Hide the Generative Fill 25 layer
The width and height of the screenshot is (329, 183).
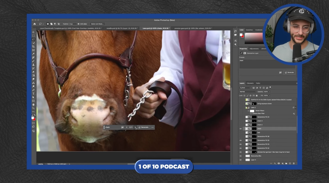[x=241, y=140]
